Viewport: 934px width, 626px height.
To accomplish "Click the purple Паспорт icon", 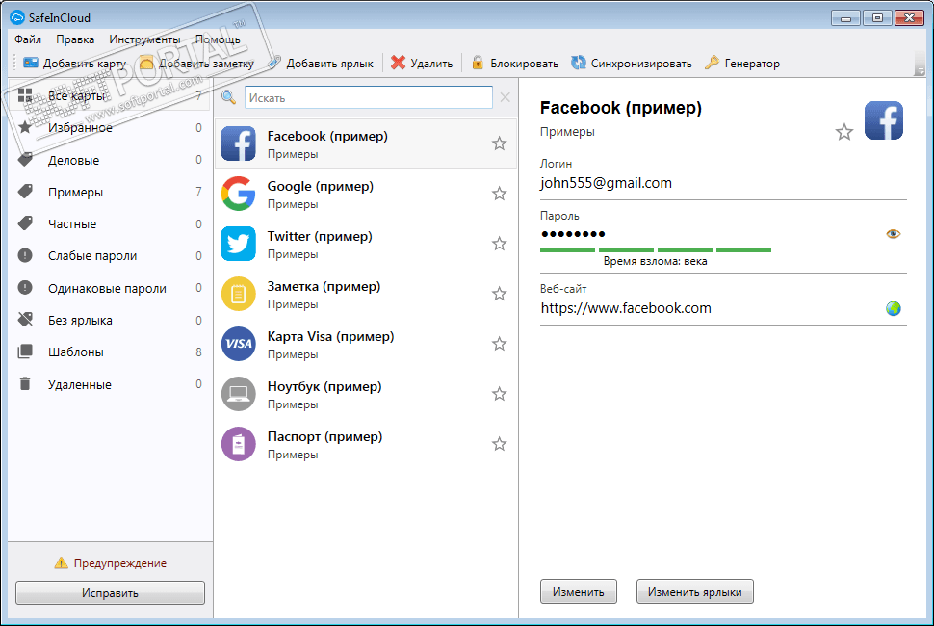I will pyautogui.click(x=238, y=444).
